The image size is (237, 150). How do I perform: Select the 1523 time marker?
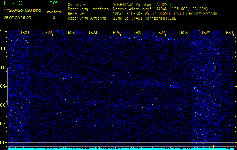pyautogui.click(x=70, y=33)
